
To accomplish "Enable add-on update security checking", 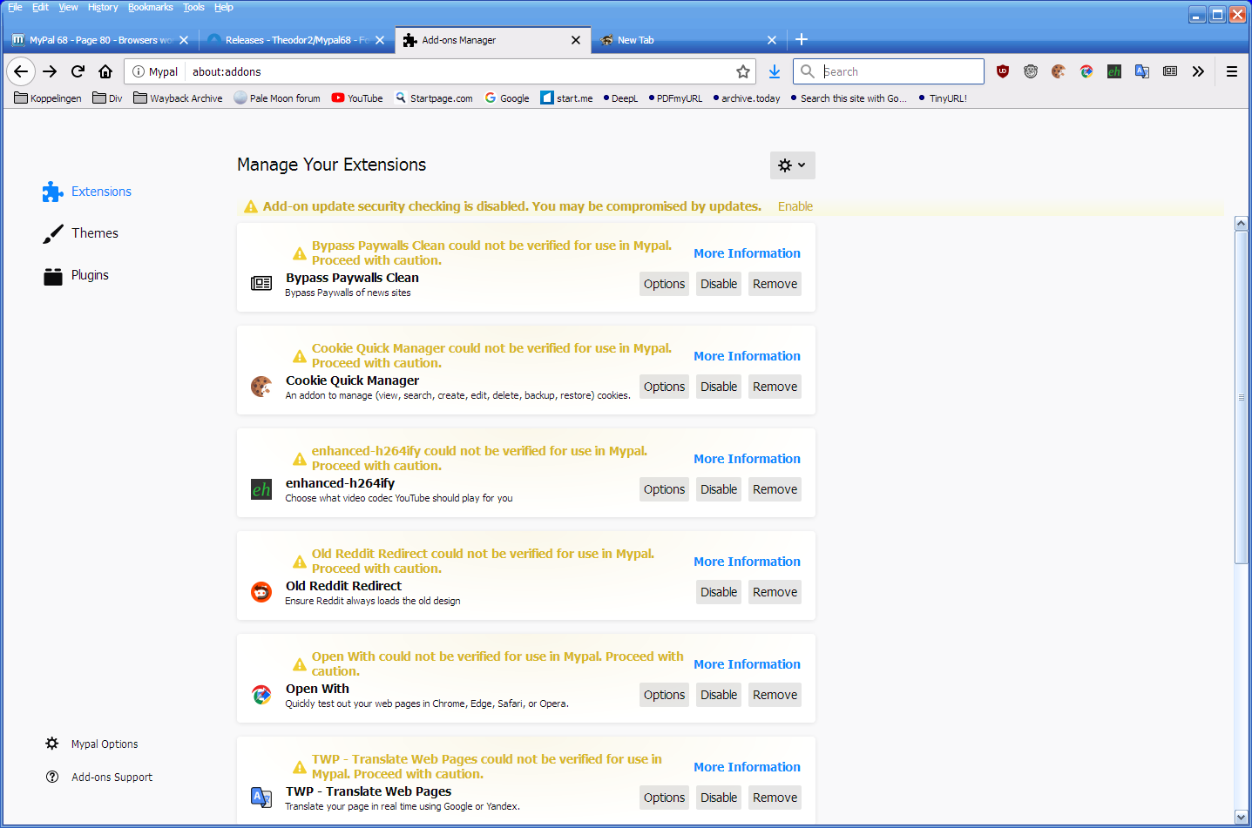I will (x=795, y=206).
